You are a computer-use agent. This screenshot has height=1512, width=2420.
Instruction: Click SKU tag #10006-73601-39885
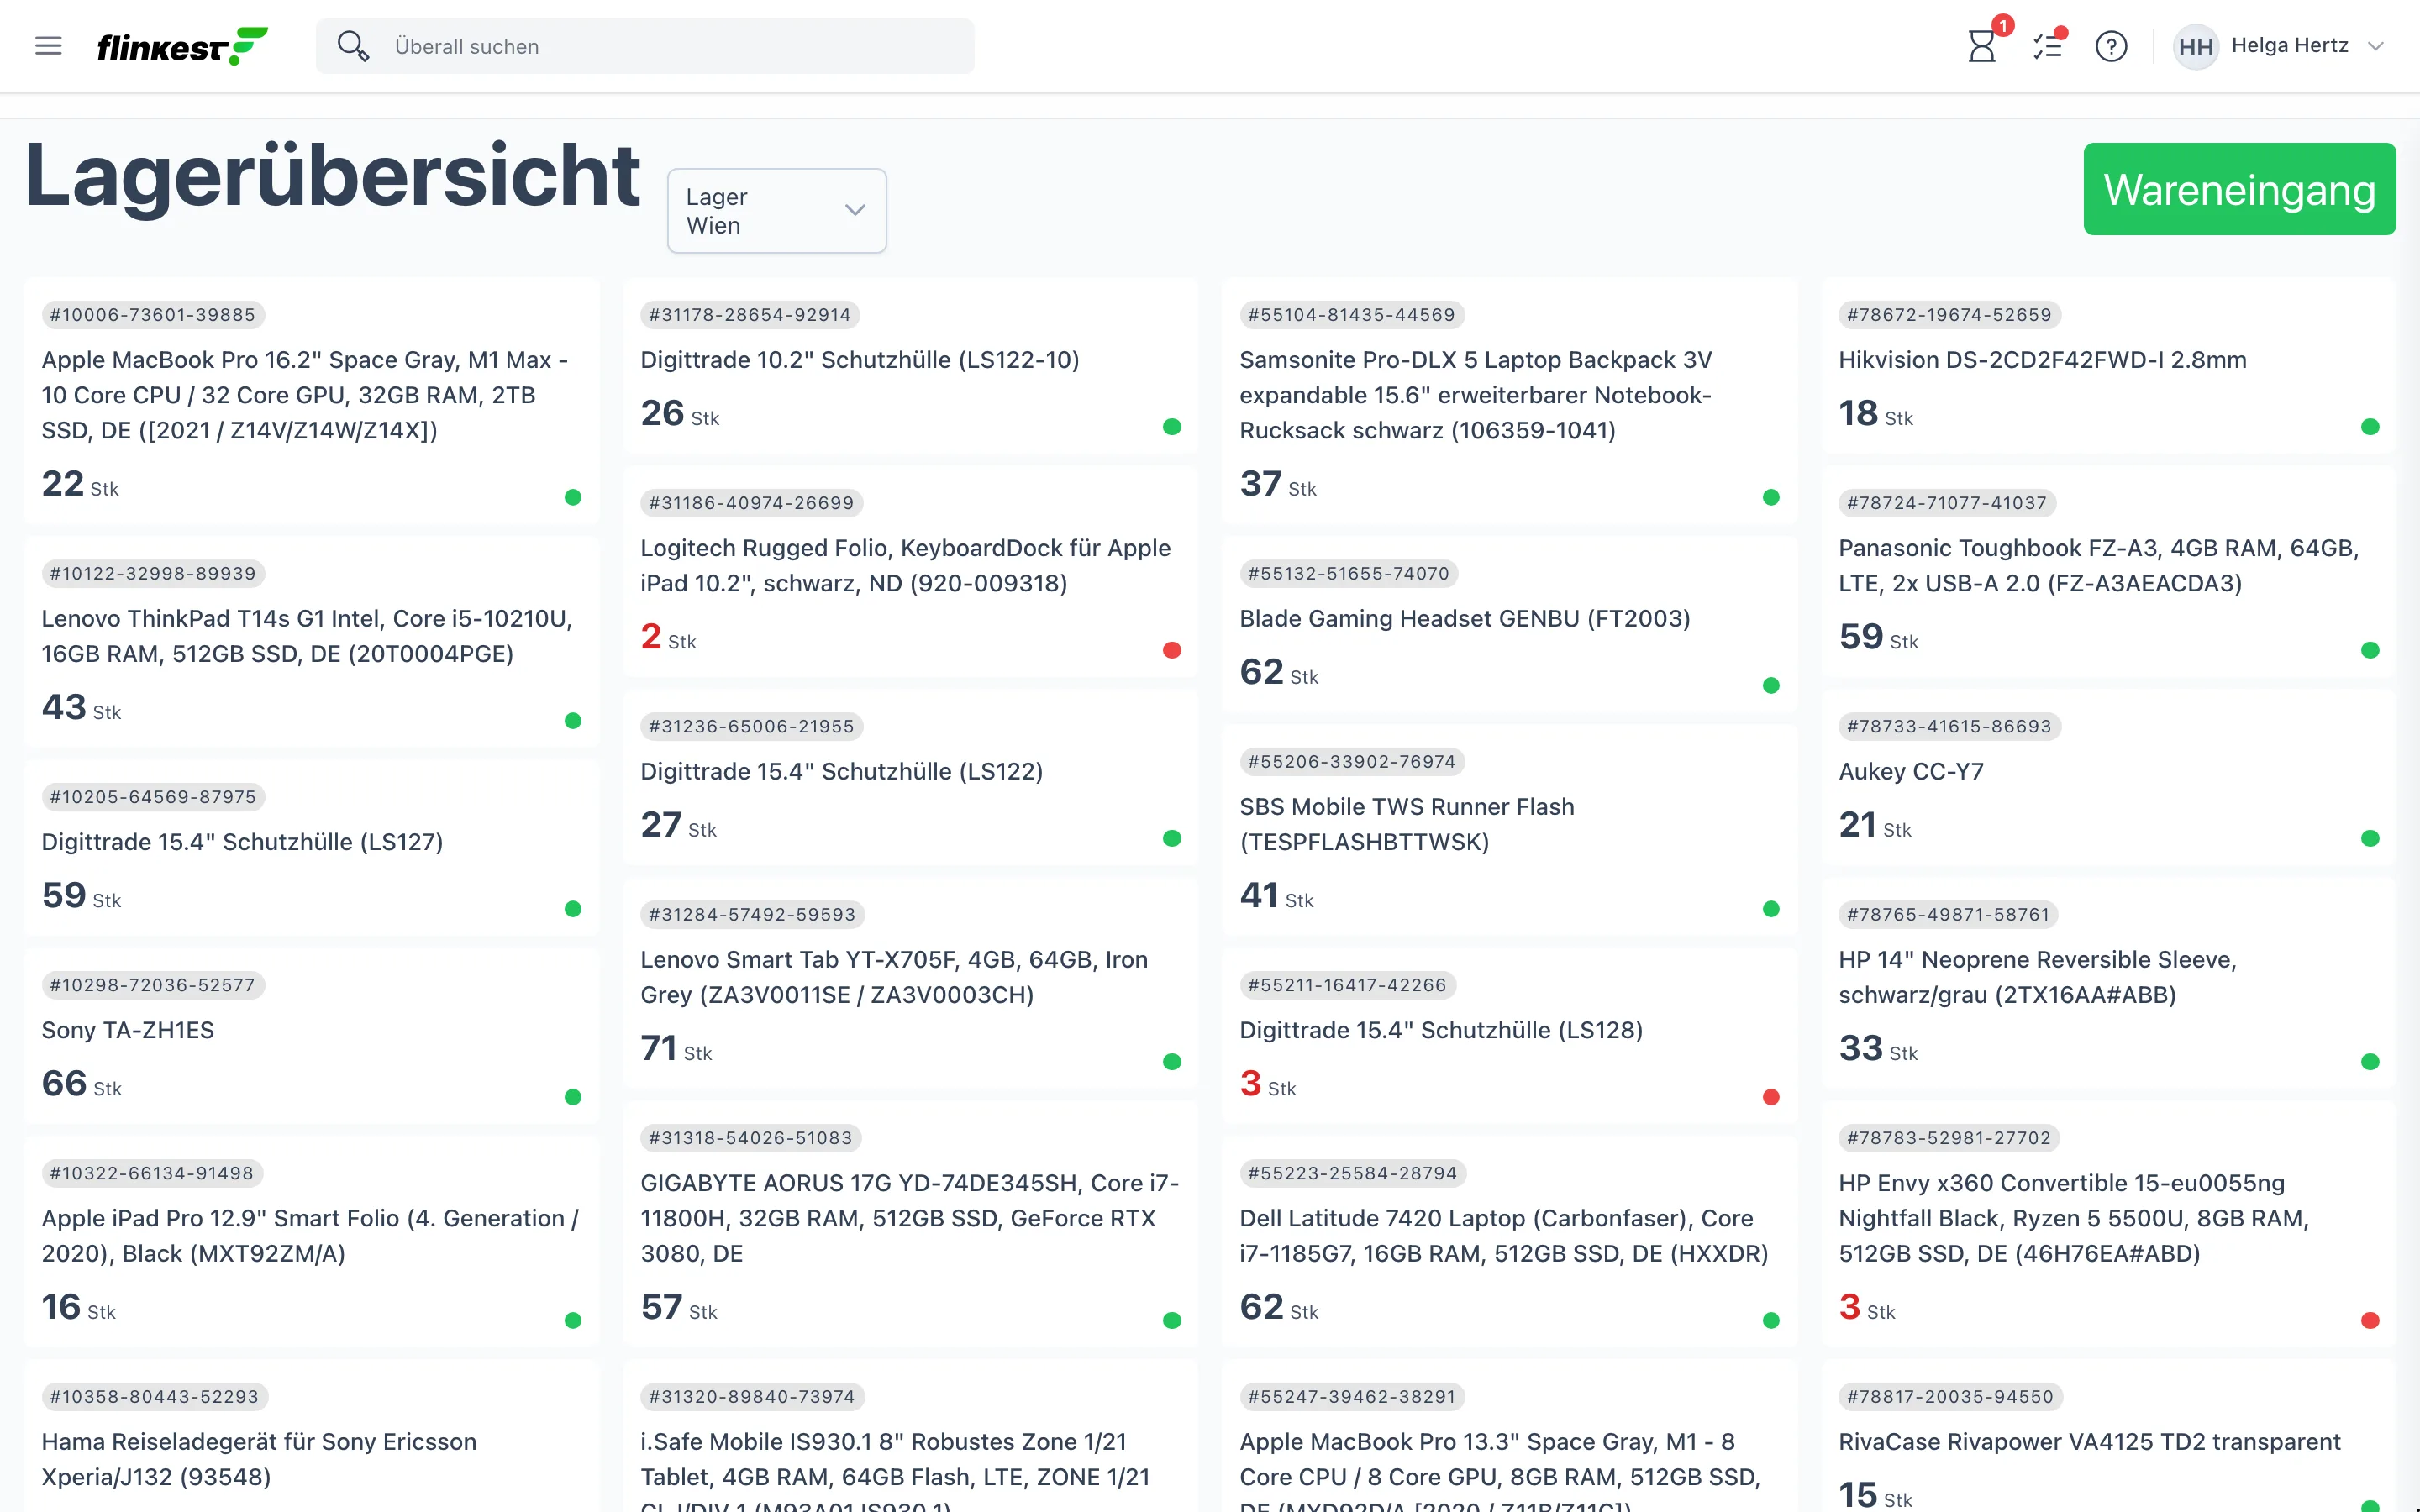pyautogui.click(x=153, y=315)
